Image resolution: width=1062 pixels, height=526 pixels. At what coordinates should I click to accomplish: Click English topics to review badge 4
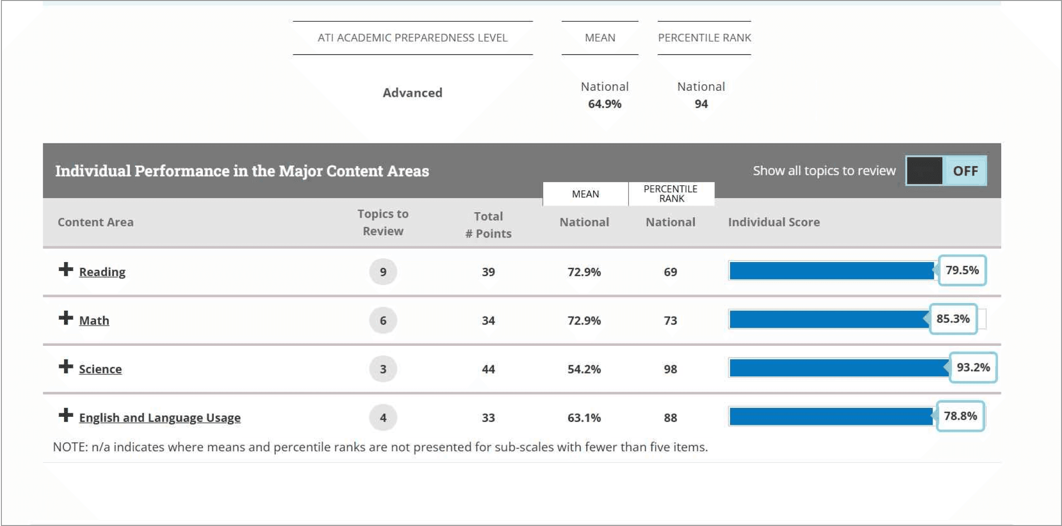(383, 418)
